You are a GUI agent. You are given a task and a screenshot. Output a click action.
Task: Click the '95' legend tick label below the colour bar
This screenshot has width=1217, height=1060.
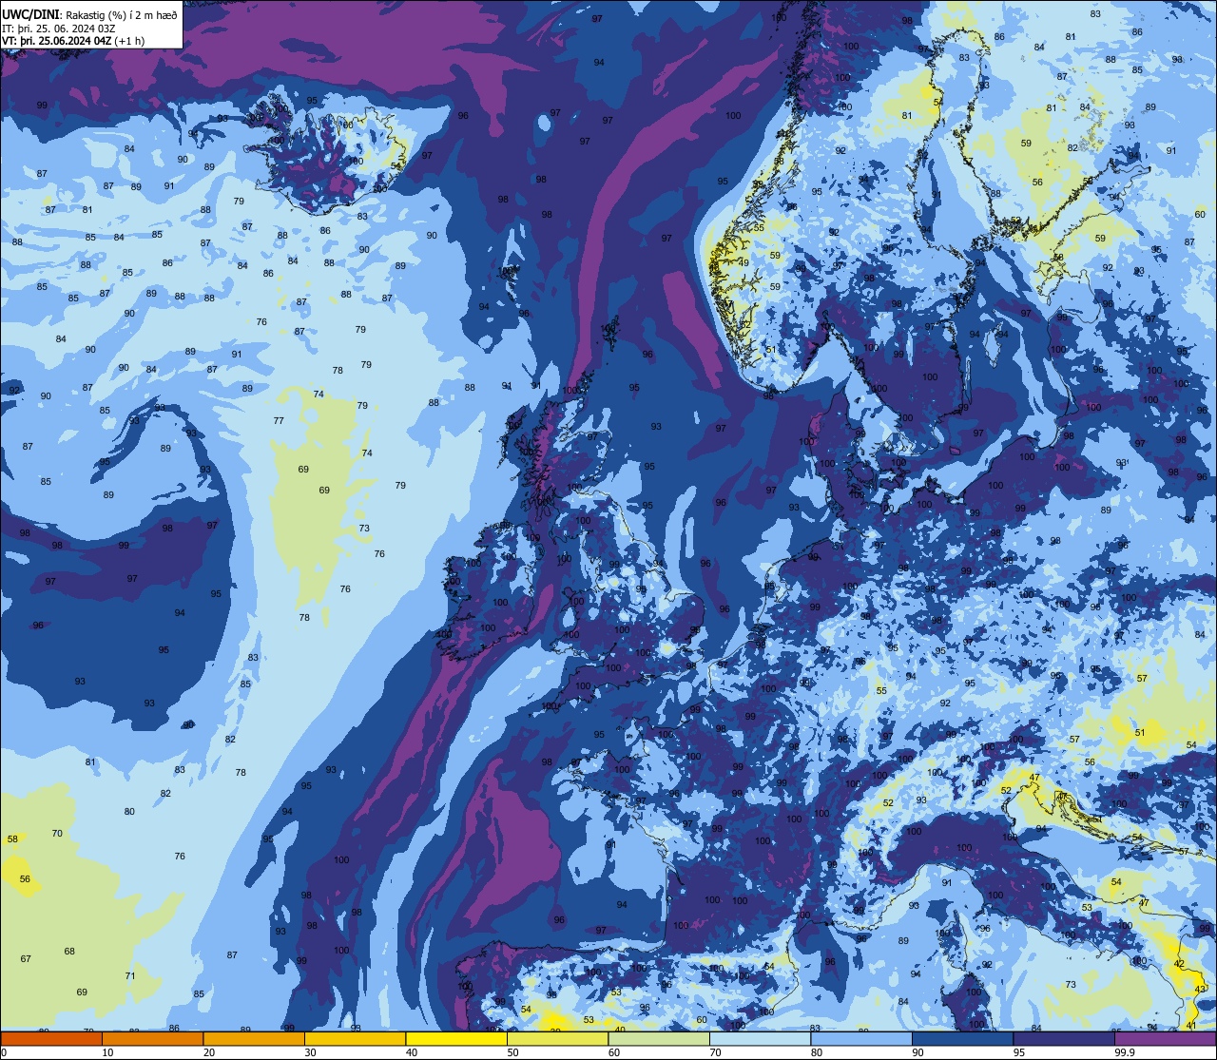click(1020, 1052)
